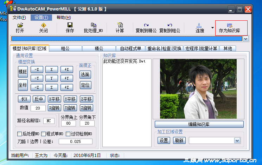This screenshot has height=165, width=262.
Task: Switch to the 粗公 tab
Action: (x=65, y=48)
